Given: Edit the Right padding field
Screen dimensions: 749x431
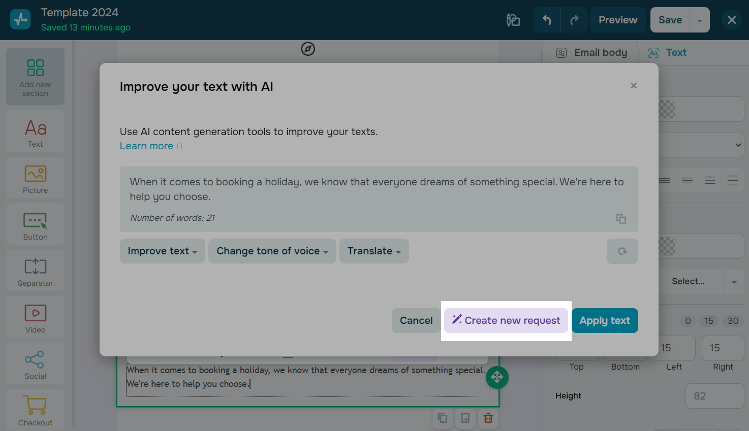Looking at the screenshot, I should [723, 348].
